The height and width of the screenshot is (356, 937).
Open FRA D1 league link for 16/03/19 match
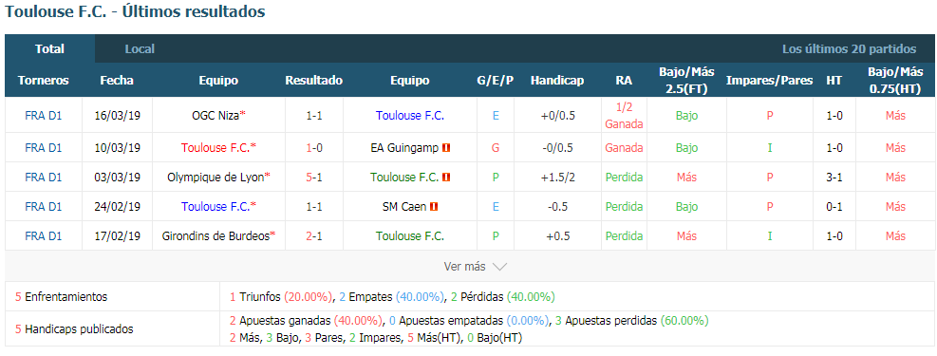44,116
